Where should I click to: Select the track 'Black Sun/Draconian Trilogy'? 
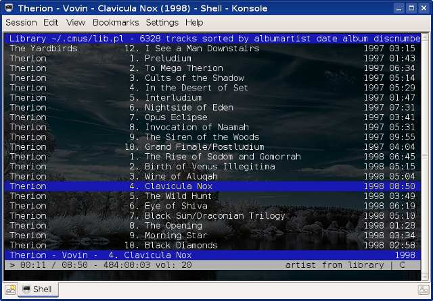212,216
